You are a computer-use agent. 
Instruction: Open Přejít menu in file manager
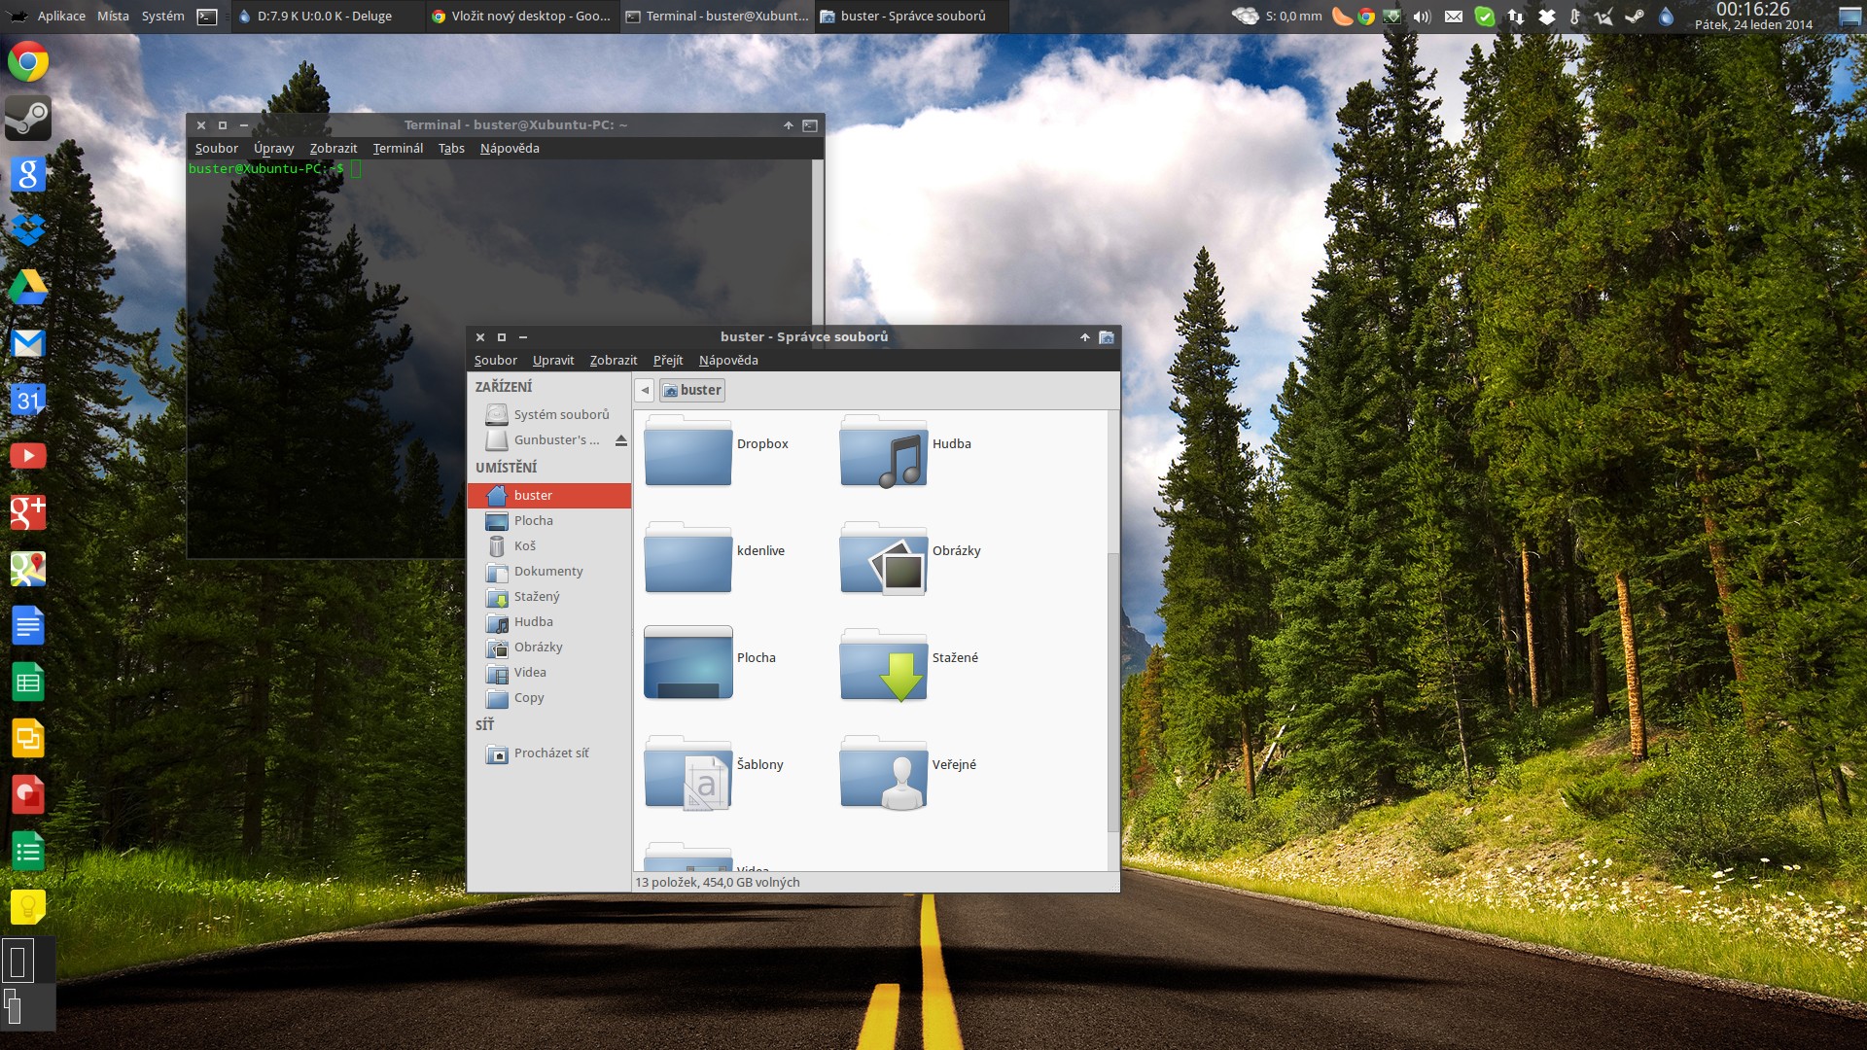click(668, 361)
